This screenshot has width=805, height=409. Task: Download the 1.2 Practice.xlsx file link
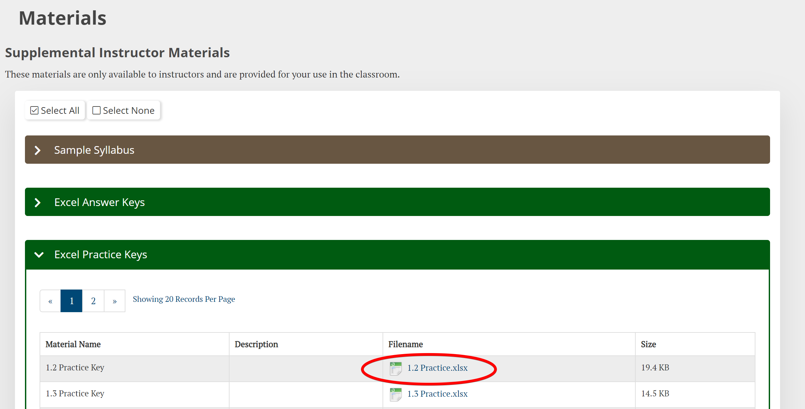pos(437,368)
